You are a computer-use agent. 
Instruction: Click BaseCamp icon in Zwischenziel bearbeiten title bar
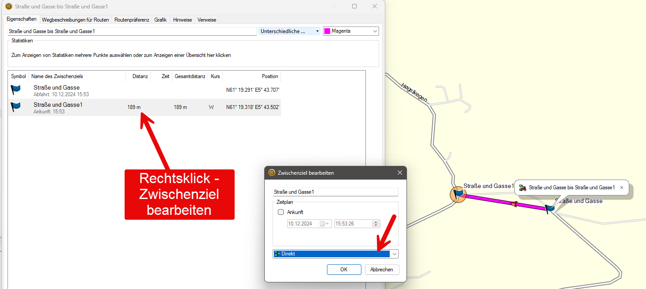click(x=272, y=173)
